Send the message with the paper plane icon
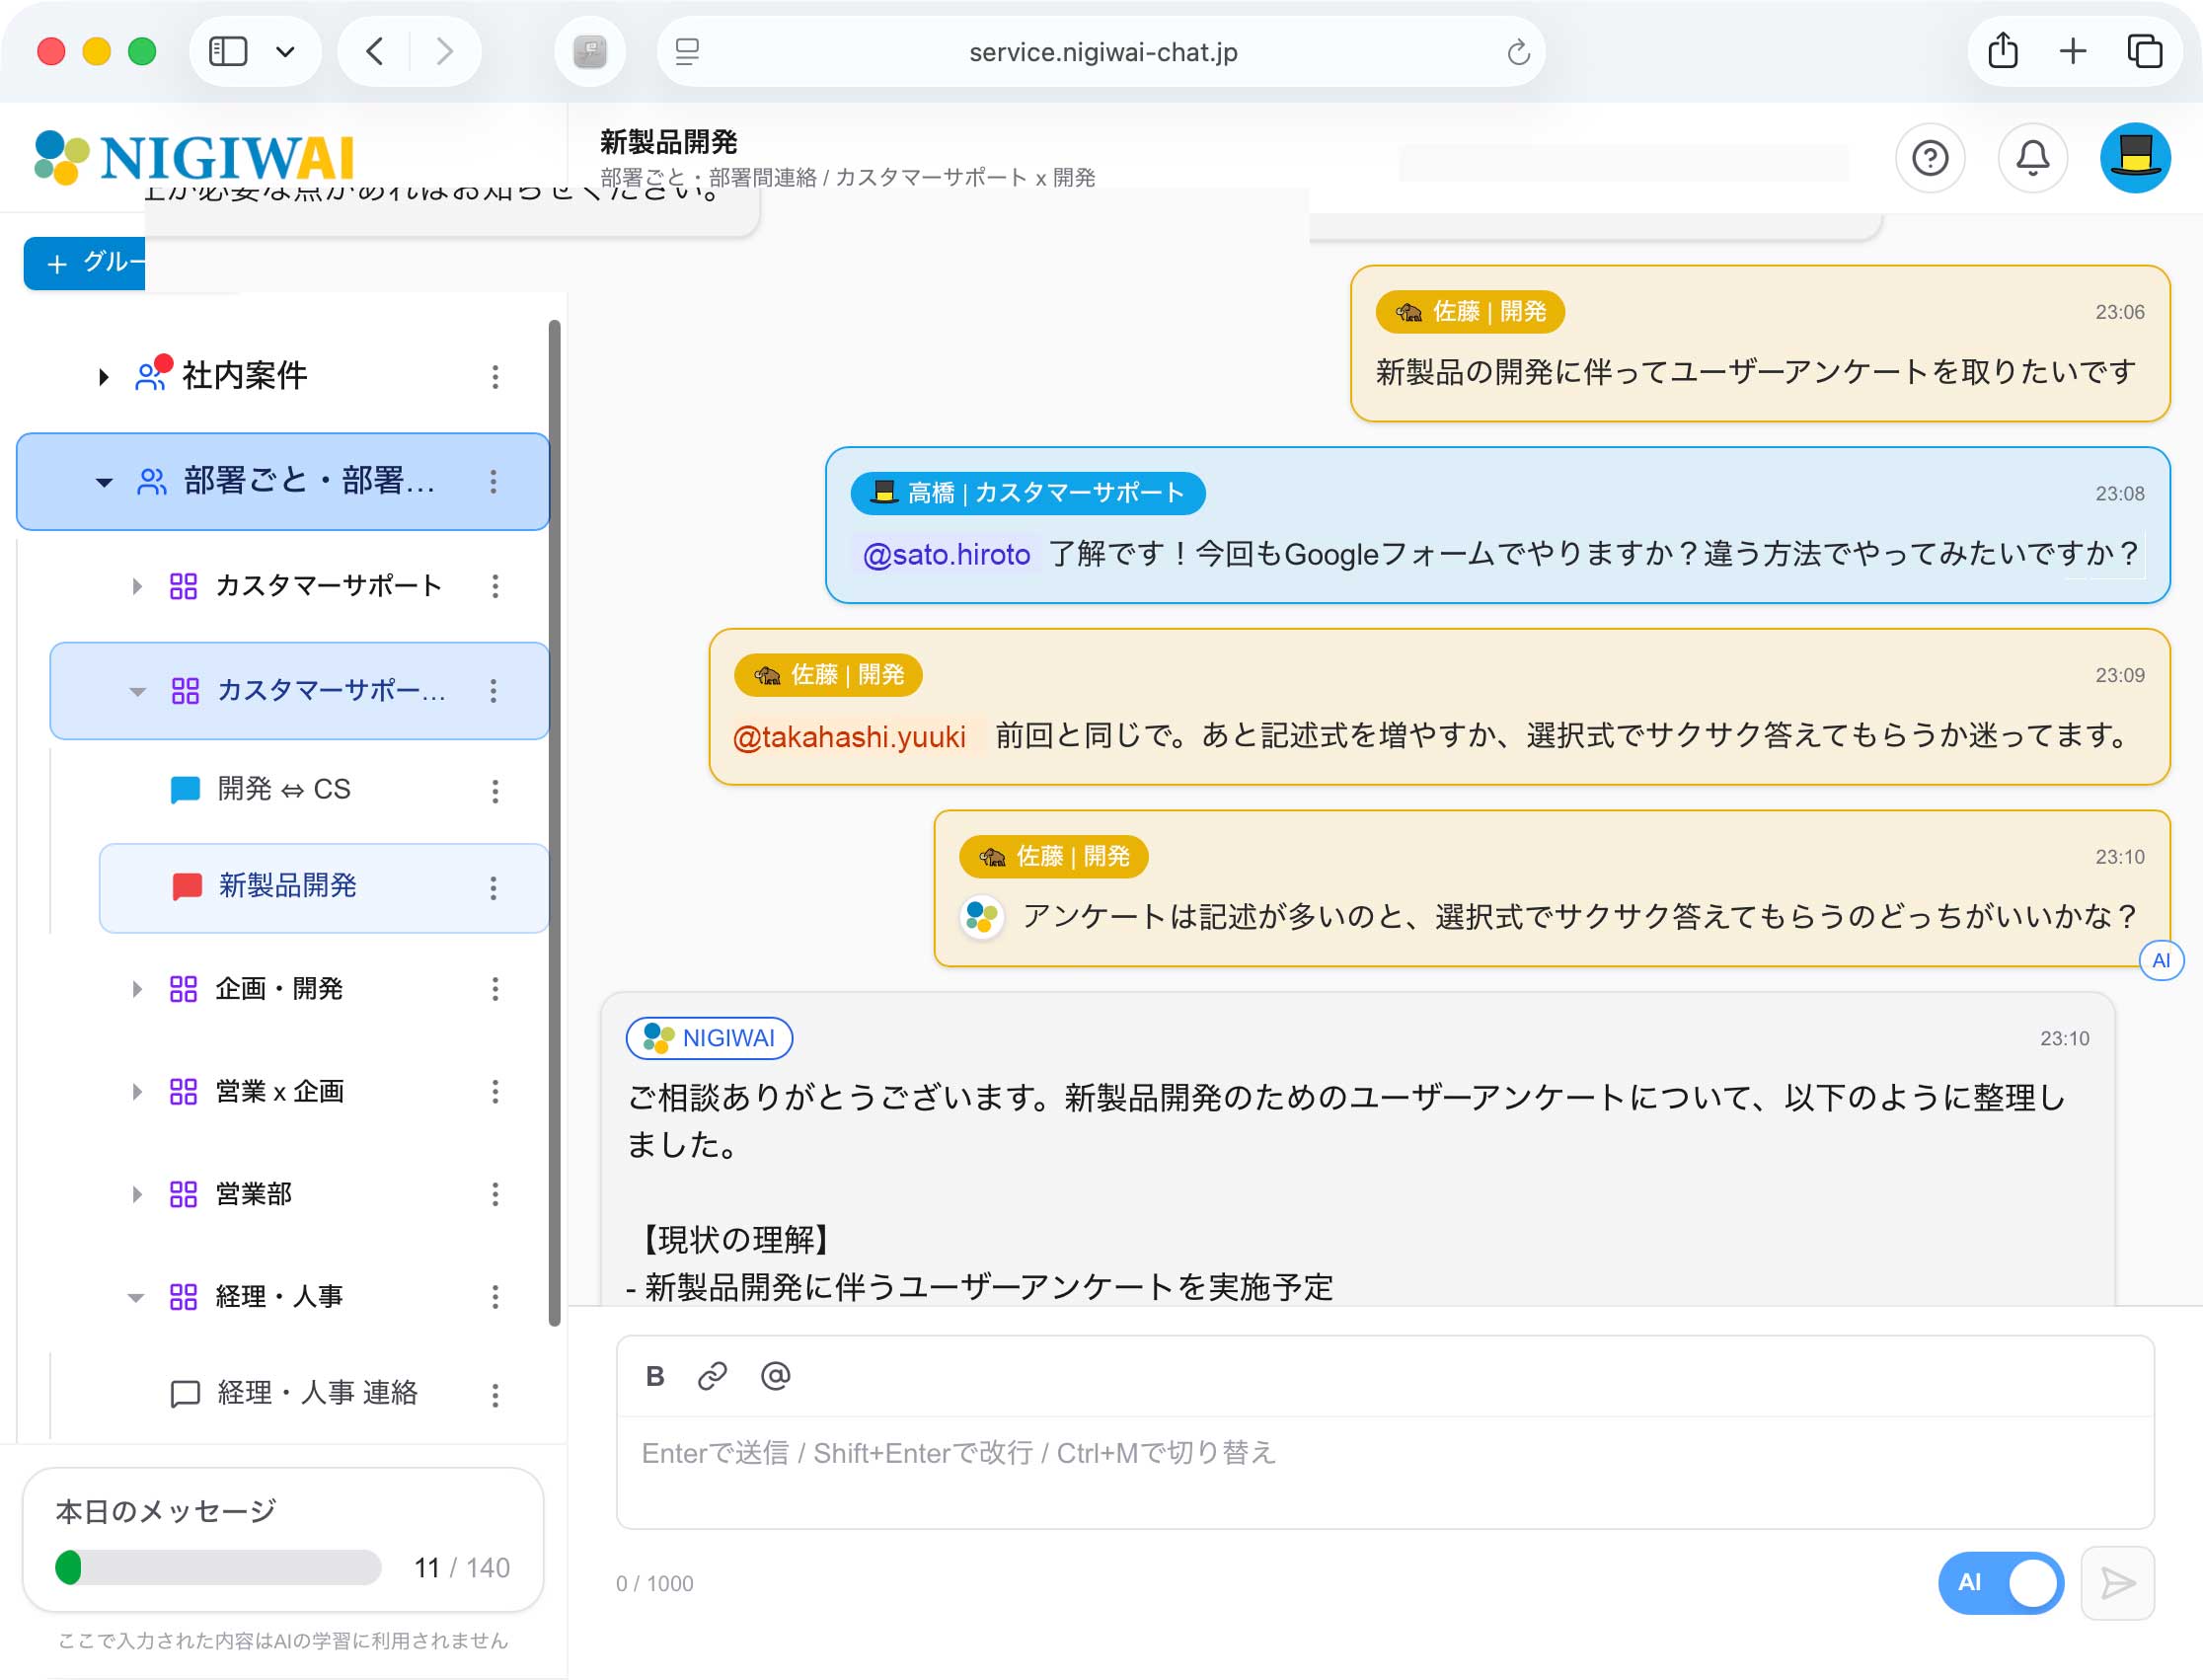 coord(2117,1583)
